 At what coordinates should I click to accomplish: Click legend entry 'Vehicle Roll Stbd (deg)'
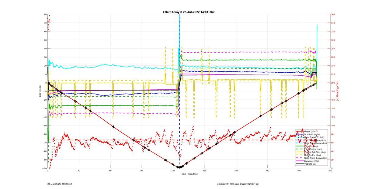click(x=315, y=152)
